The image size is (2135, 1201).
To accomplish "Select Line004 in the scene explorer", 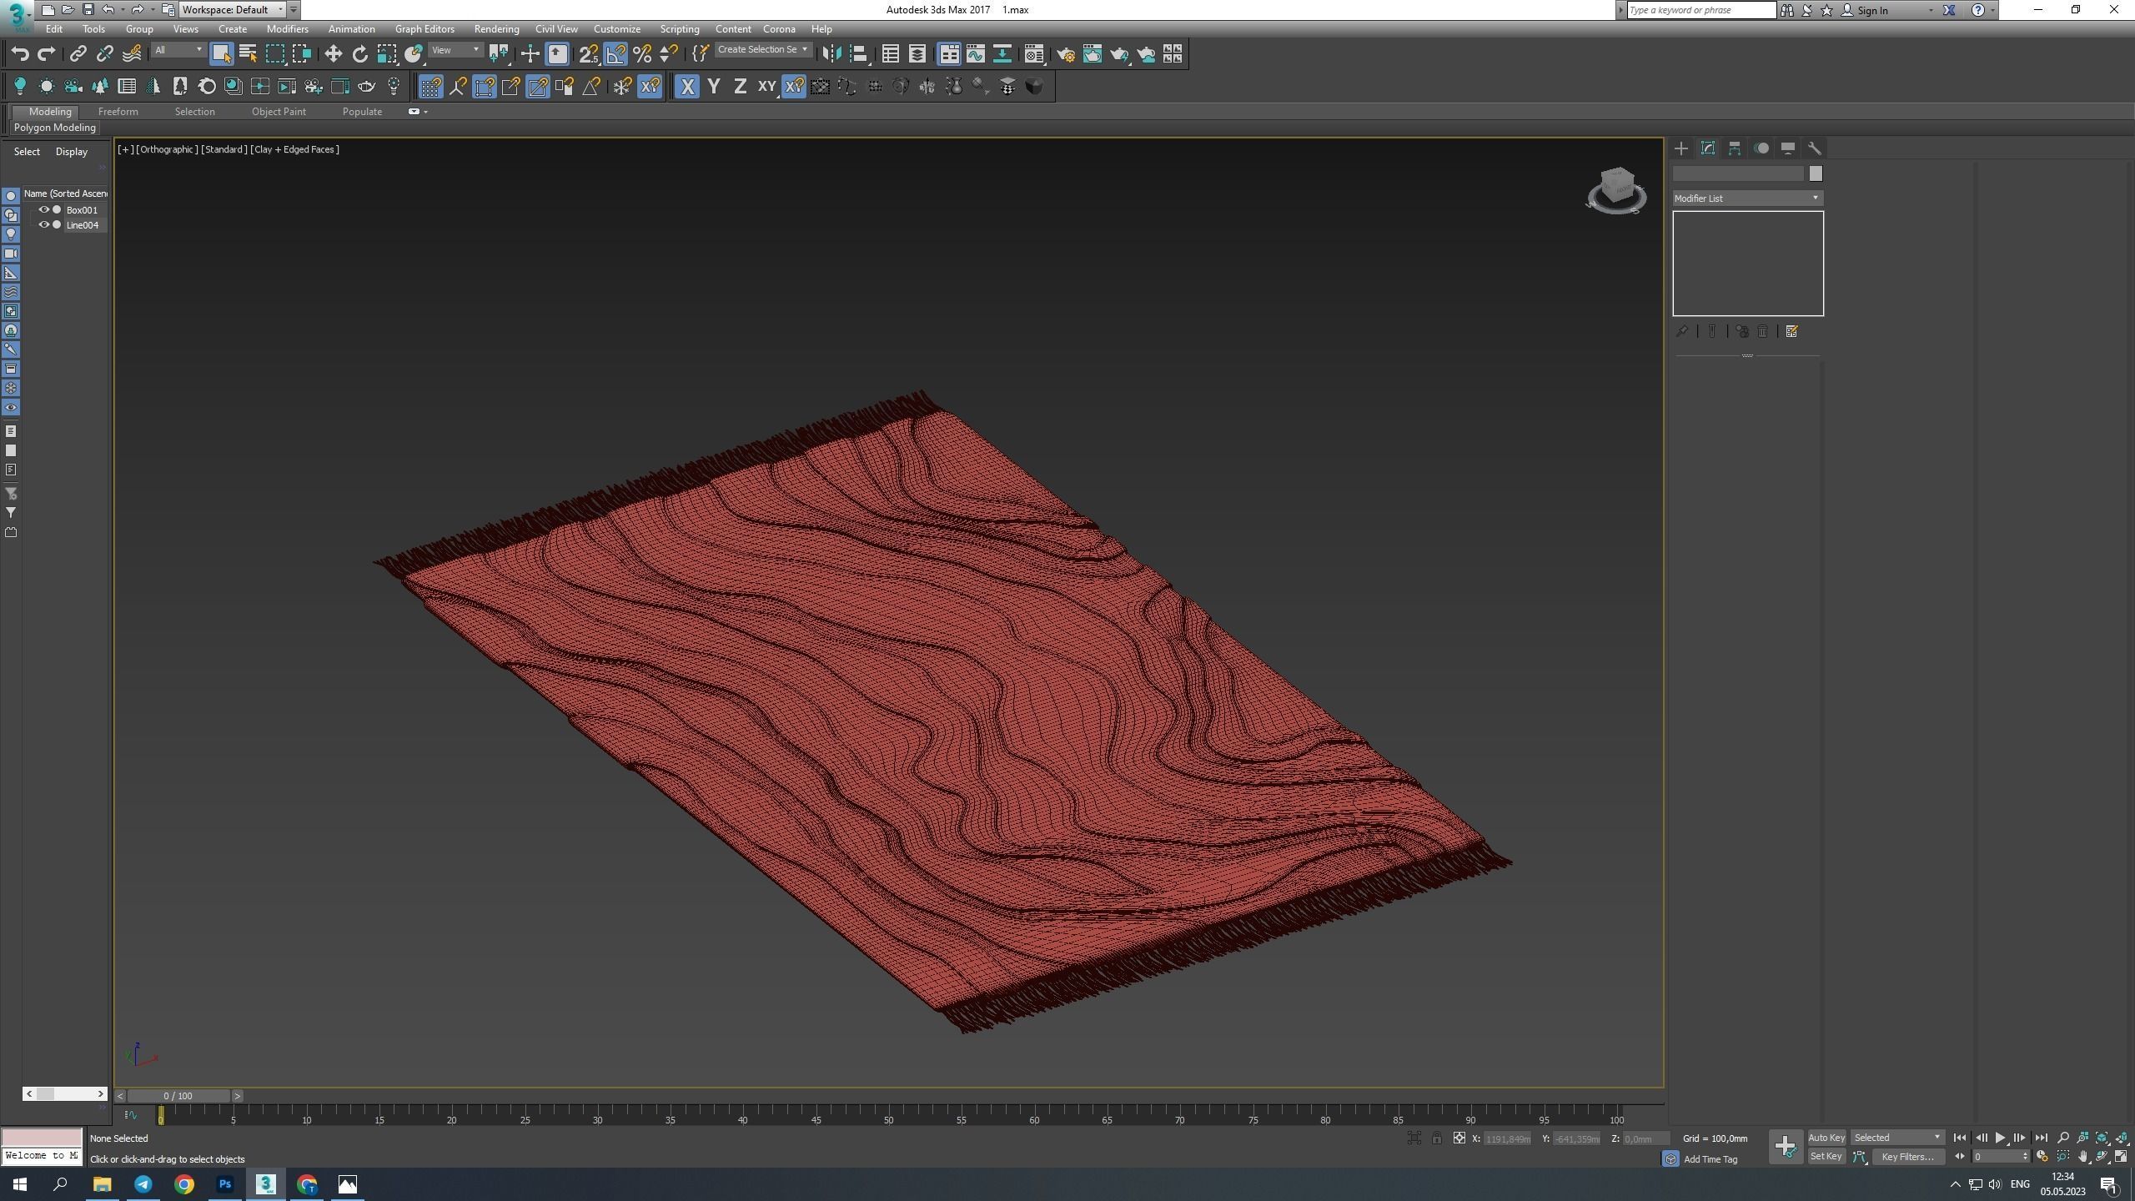I will (x=82, y=225).
